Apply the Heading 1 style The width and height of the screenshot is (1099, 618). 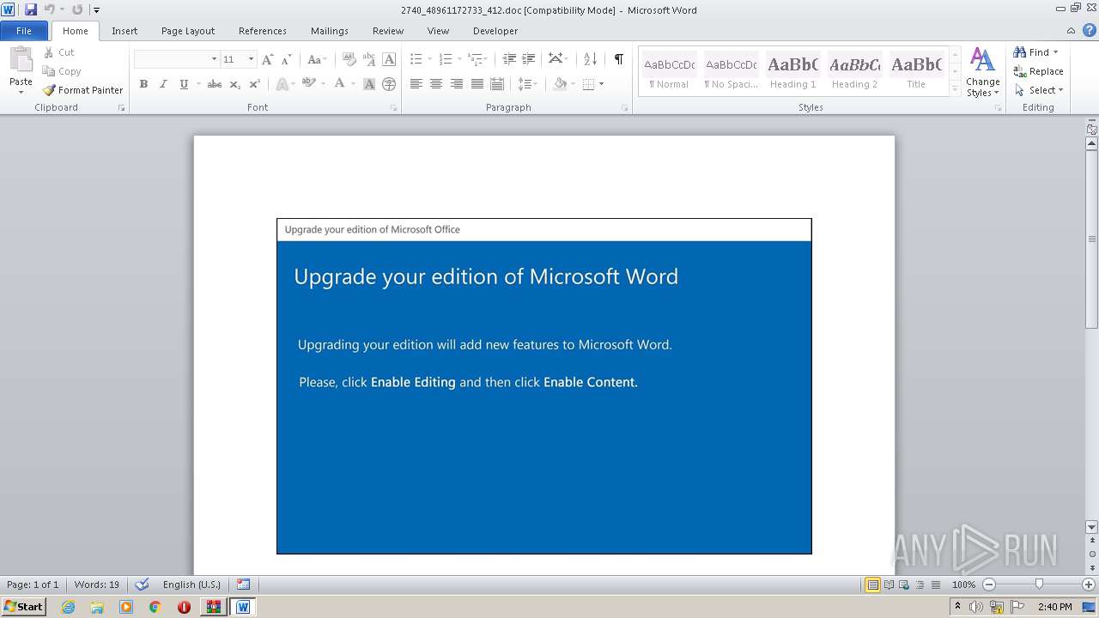tap(792, 71)
